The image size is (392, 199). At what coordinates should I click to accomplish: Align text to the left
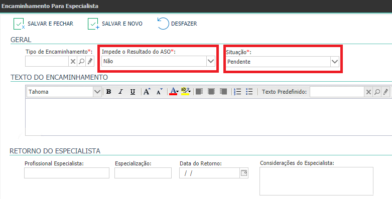tap(199, 92)
